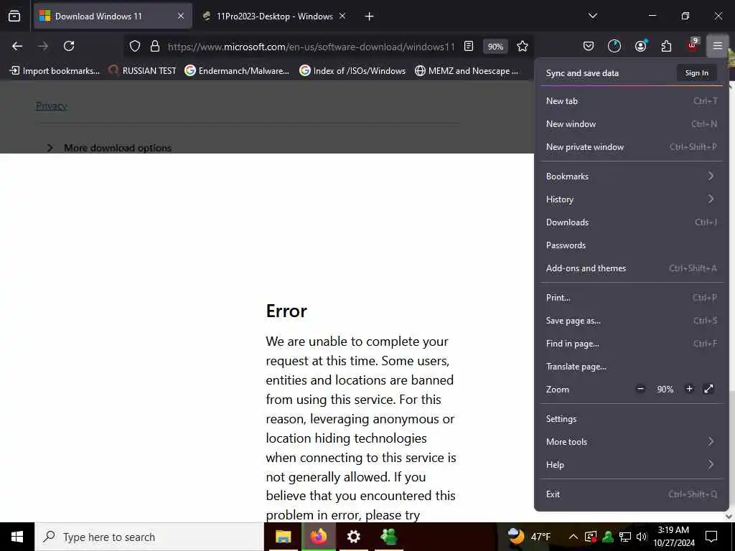Screen dimensions: 735x551
Task: Switch to 11Pro2023-Desktop tab
Action: point(274,16)
